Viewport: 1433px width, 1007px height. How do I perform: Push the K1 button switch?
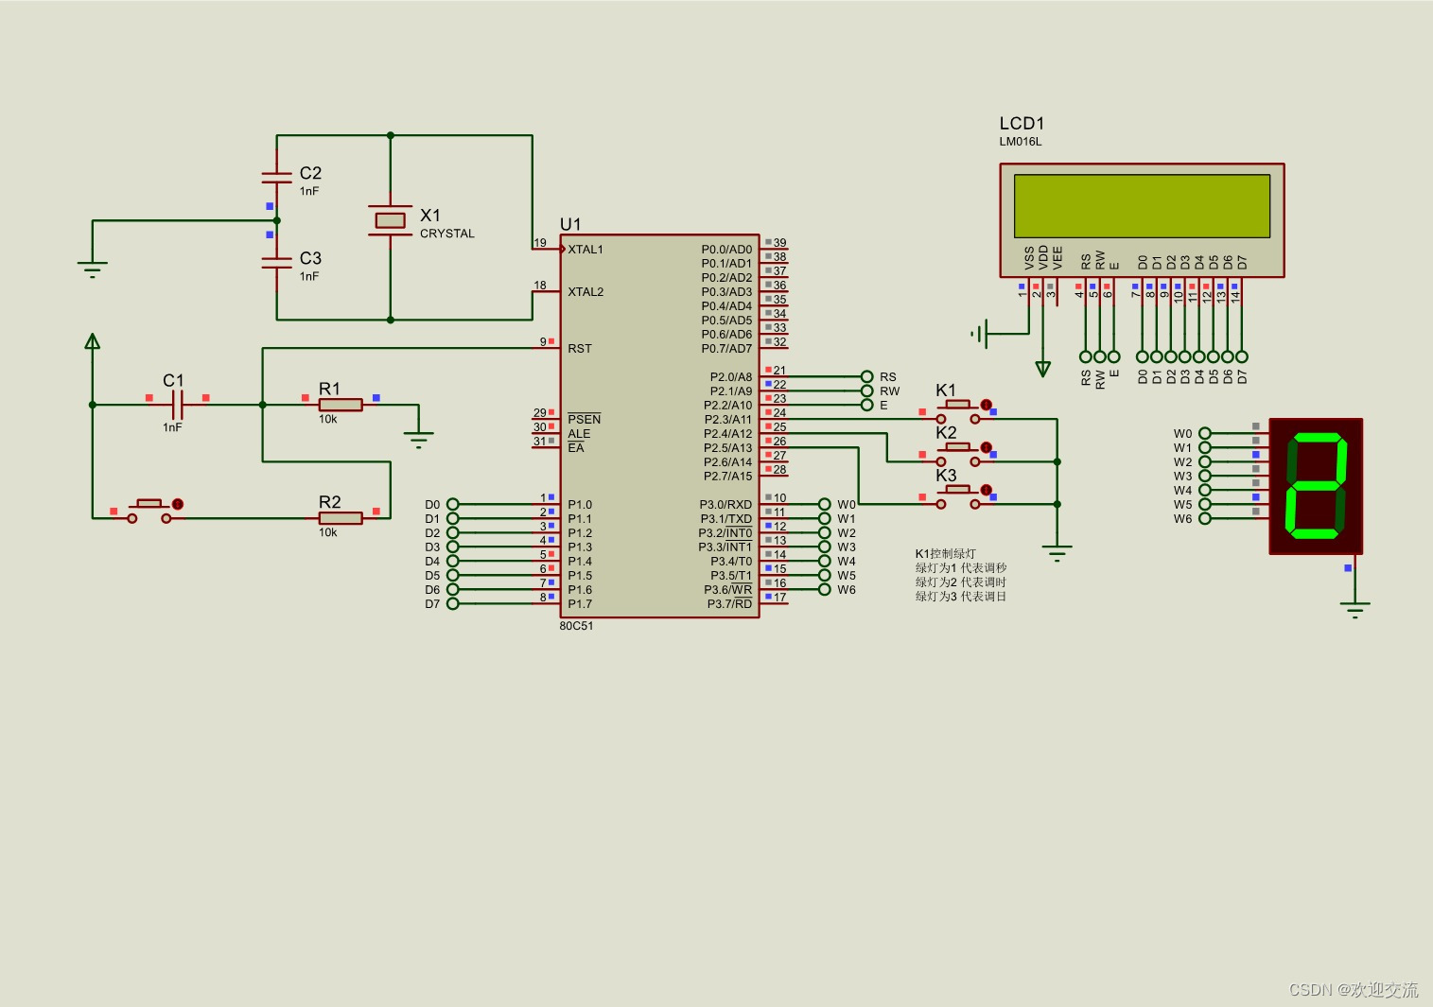pos(958,411)
